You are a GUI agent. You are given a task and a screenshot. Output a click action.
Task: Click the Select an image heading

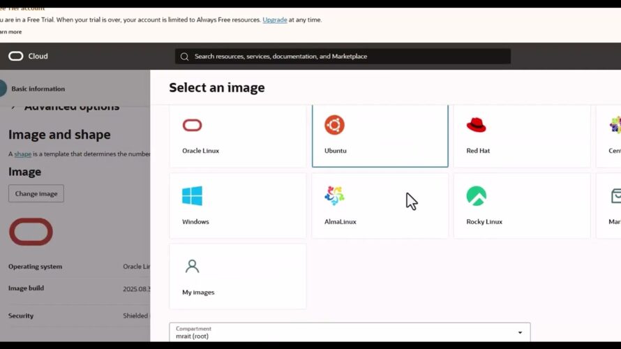(x=216, y=87)
